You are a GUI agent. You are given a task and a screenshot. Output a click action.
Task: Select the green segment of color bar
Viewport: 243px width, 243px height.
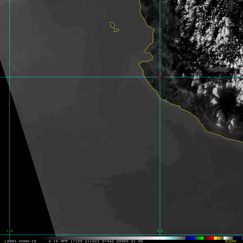coord(199,238)
